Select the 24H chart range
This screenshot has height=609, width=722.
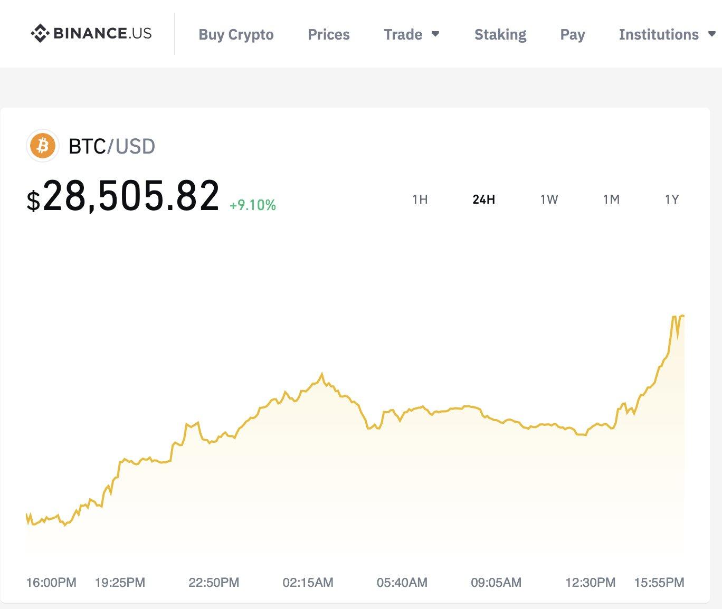[484, 199]
